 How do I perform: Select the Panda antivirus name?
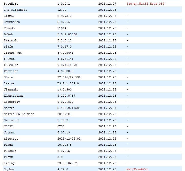pos(8,145)
